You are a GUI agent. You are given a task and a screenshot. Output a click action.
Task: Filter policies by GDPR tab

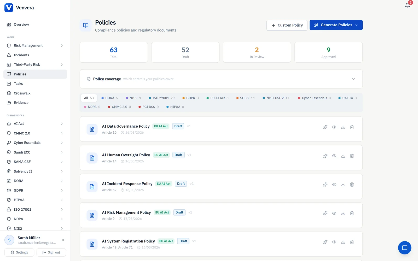coord(191,98)
